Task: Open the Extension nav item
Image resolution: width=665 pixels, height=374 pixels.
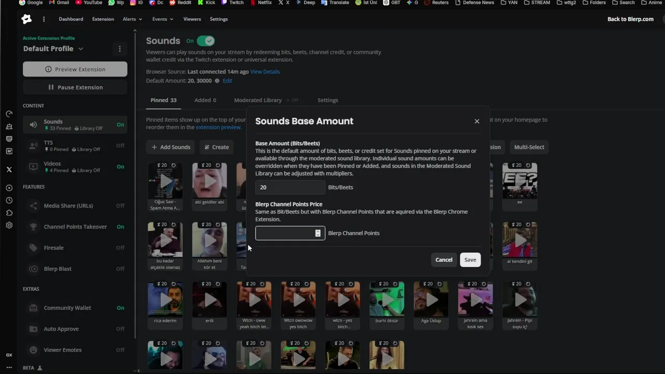Action: click(103, 19)
